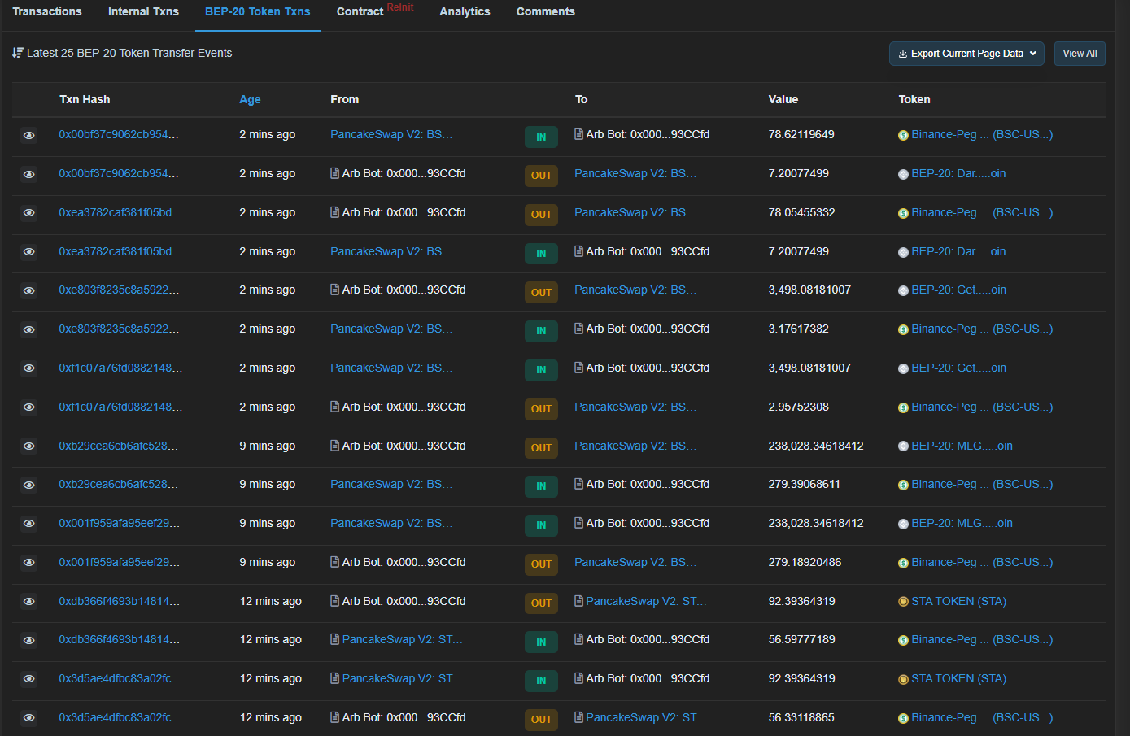Click the IN badge in 78.62119649 row

click(541, 137)
